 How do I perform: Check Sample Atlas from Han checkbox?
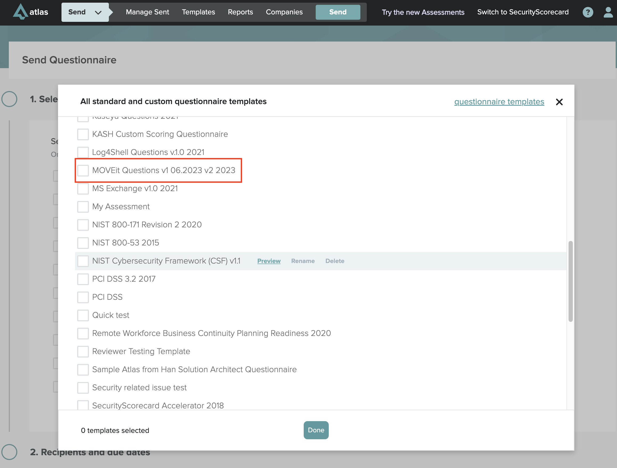pyautogui.click(x=83, y=370)
